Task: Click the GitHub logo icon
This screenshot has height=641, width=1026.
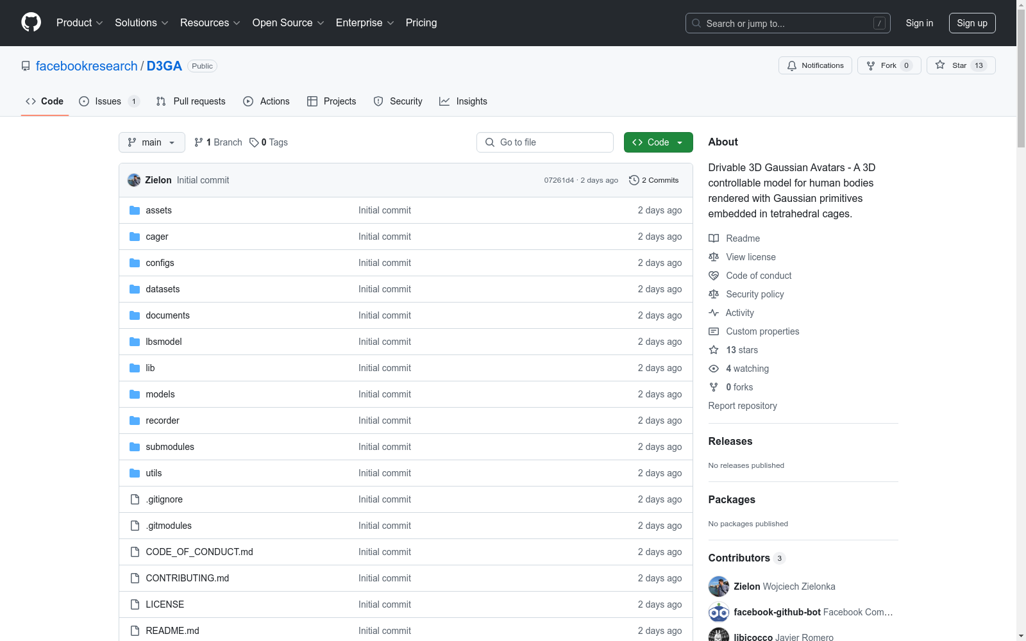Action: (31, 22)
